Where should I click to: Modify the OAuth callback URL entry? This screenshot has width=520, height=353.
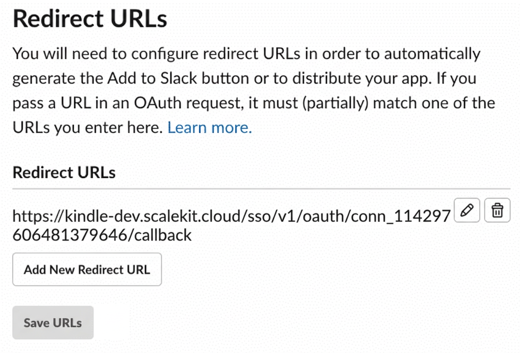pyautogui.click(x=467, y=211)
